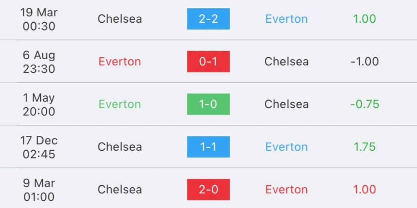The width and height of the screenshot is (417, 208).
Task: Select blue Everton in 19 Mar match
Action: click(286, 19)
